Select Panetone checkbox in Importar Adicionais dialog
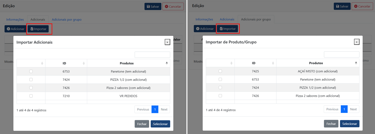This screenshot has height=134, width=375. click(31, 71)
